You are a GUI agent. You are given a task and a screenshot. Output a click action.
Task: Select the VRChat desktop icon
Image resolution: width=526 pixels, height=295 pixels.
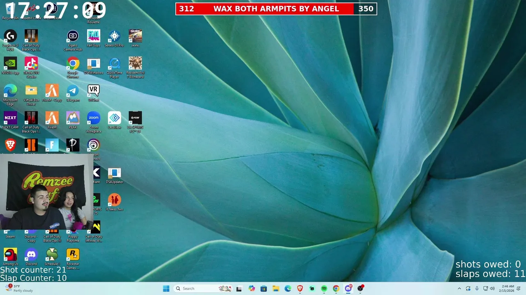pos(94,93)
